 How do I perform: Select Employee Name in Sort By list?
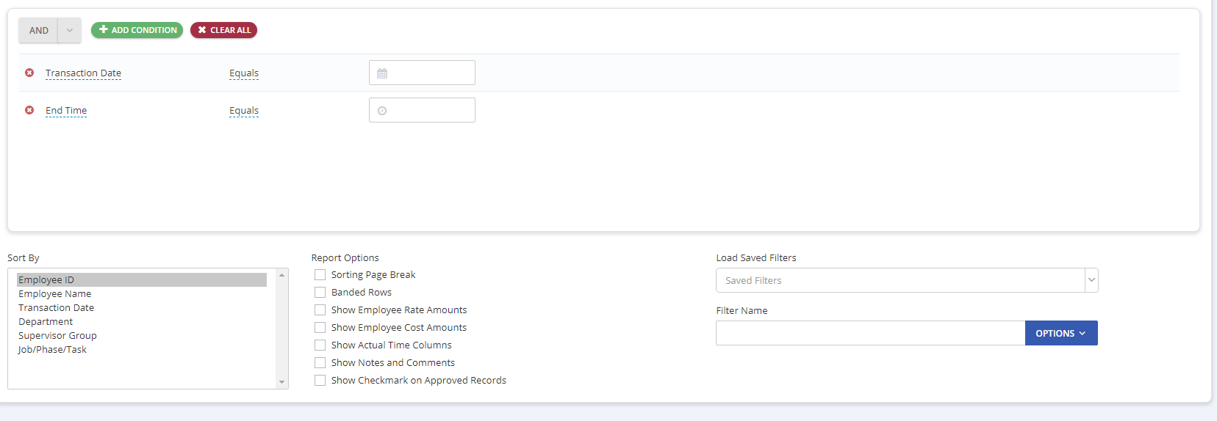pyautogui.click(x=55, y=294)
